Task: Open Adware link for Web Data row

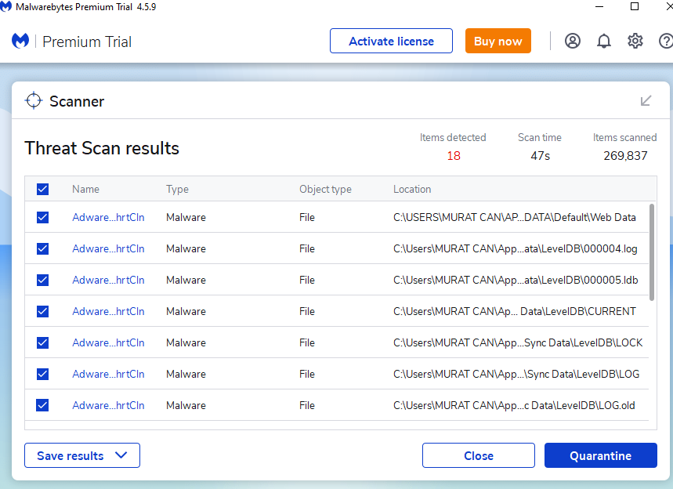Action: 108,217
